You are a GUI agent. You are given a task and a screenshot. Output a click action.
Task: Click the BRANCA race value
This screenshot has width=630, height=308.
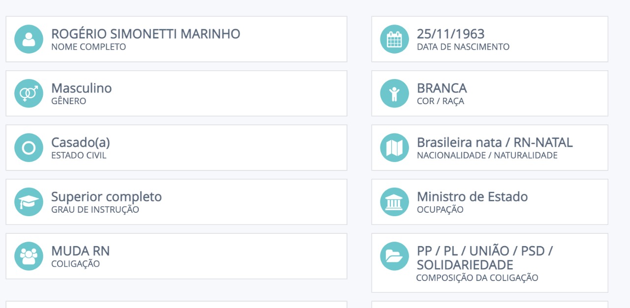[x=441, y=88]
